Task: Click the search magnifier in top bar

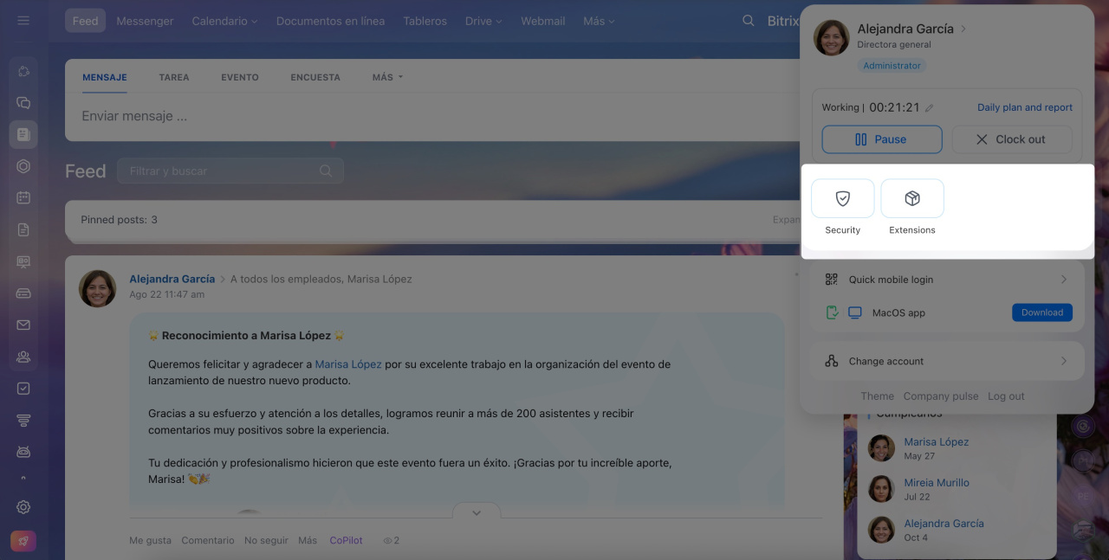Action: tap(749, 21)
